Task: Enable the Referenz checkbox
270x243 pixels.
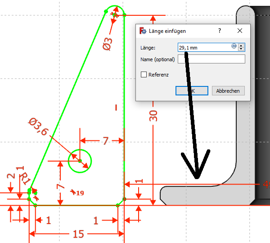Action: (x=144, y=75)
